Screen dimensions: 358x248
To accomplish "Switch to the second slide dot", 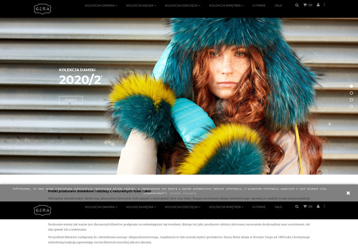I will 351,93.
